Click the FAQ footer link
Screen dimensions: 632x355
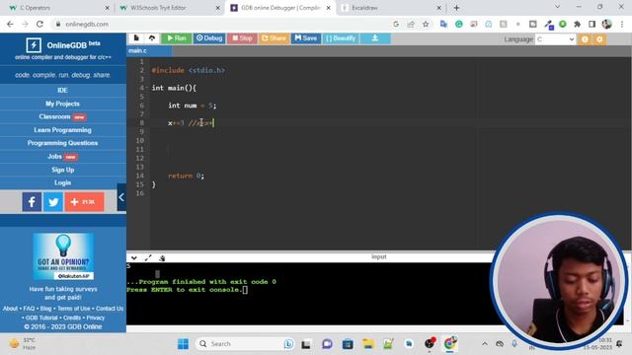[29, 309]
